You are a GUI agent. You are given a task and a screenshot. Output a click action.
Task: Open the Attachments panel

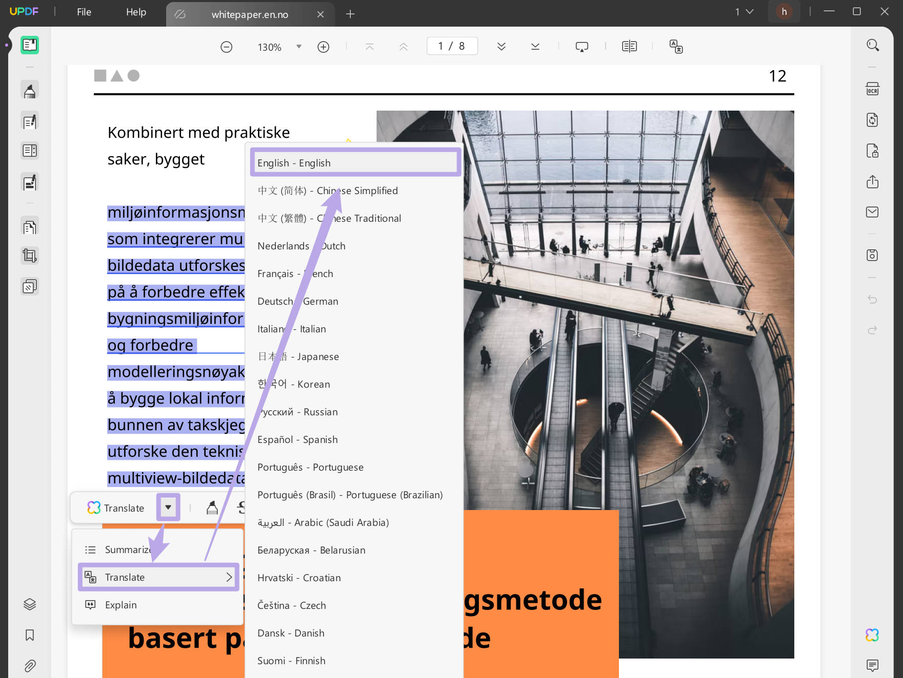pos(29,666)
